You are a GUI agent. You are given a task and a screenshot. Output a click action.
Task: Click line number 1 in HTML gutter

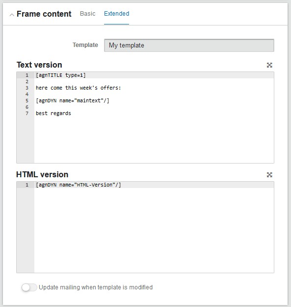point(27,185)
